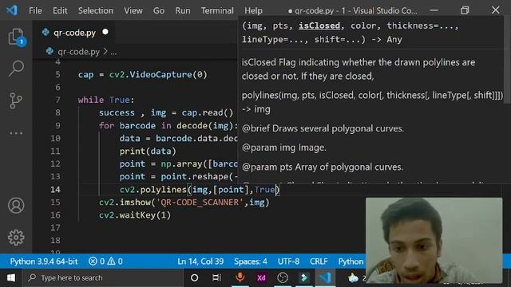Open the Accounts menu icon
The width and height of the screenshot is (511, 287).
point(16,206)
